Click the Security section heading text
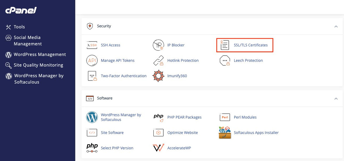The height and width of the screenshot is (161, 344). [104, 26]
